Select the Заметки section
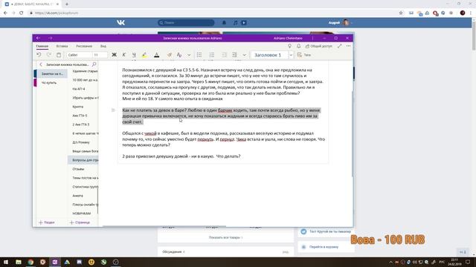The width and height of the screenshot is (476, 267). tap(51, 73)
